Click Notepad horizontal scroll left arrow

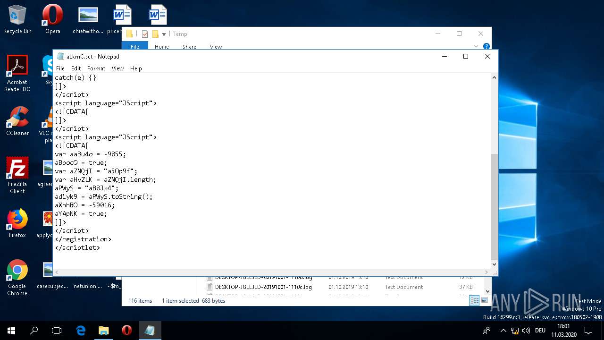click(57, 272)
